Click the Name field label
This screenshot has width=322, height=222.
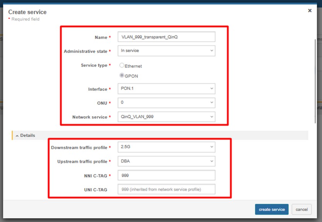(101, 37)
